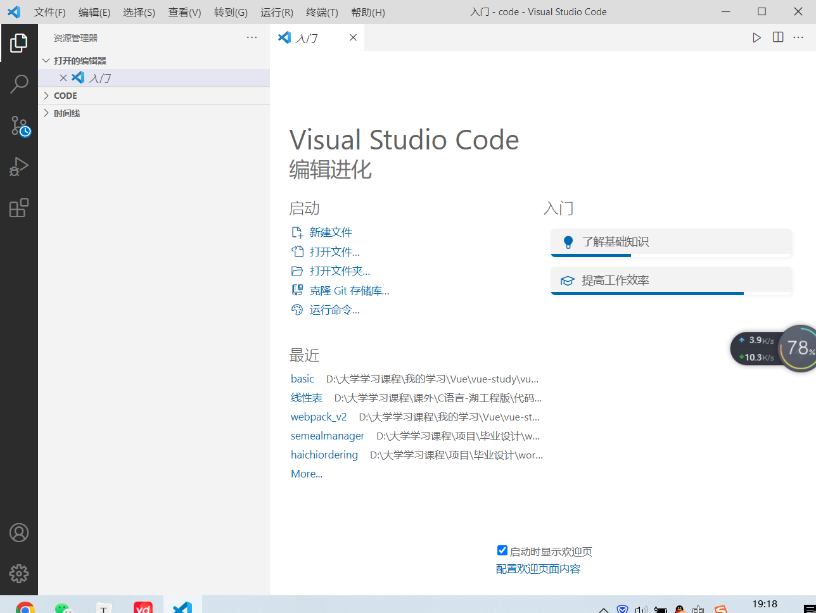Toggle 启动时显示欢迎页 checkbox
This screenshot has width=816, height=613.
[x=502, y=550]
